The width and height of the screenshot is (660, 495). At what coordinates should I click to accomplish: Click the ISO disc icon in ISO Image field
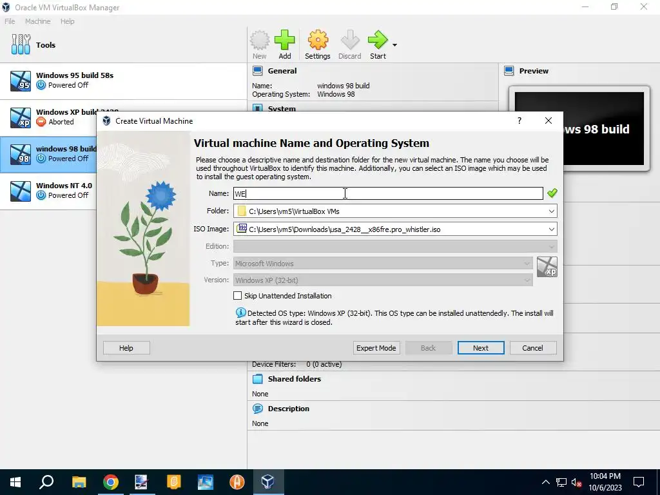(x=242, y=229)
